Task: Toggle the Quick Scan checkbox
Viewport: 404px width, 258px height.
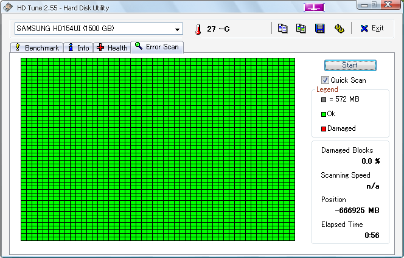Action: point(325,80)
